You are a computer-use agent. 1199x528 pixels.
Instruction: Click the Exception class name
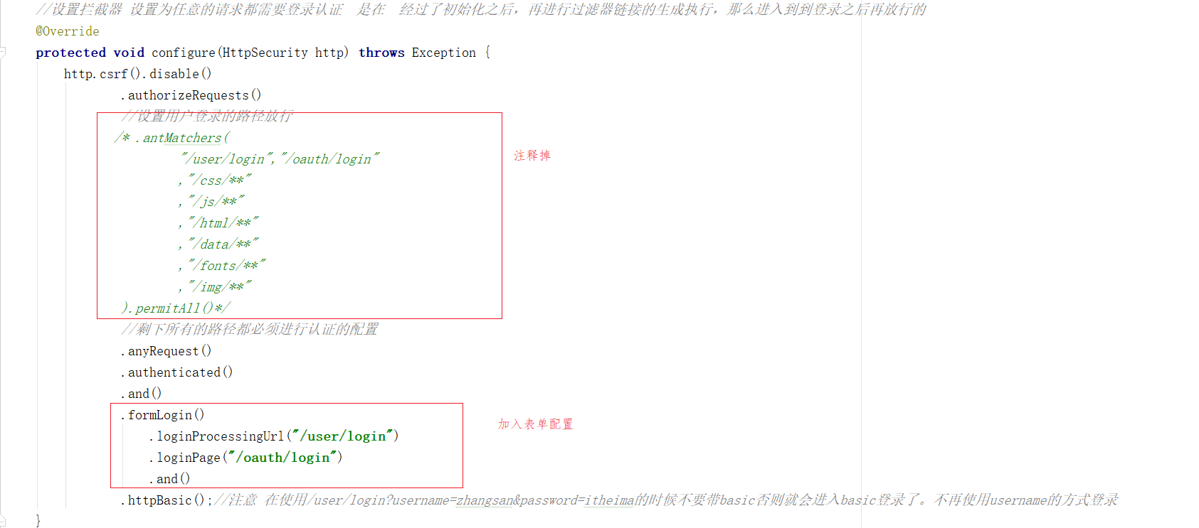[x=443, y=53]
